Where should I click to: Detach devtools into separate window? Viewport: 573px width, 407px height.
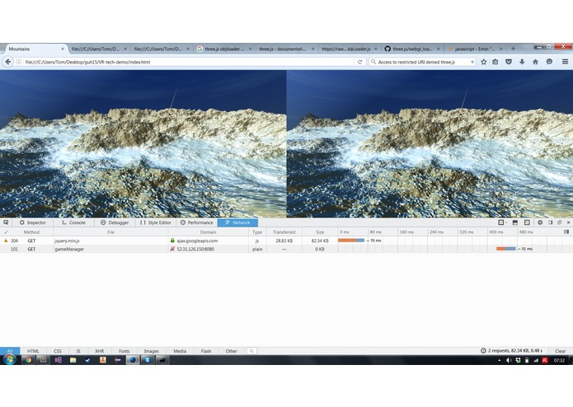560,222
